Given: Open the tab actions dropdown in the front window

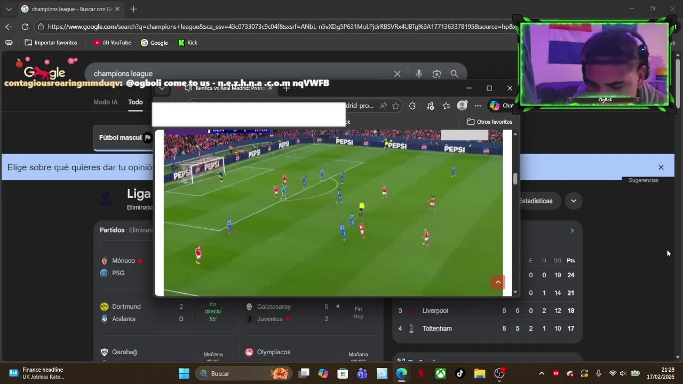Looking at the screenshot, I should coord(162,88).
